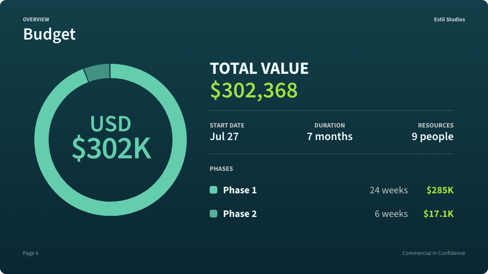The width and height of the screenshot is (488, 274).
Task: Click the Commercial in Confidence footer
Action: (x=433, y=253)
